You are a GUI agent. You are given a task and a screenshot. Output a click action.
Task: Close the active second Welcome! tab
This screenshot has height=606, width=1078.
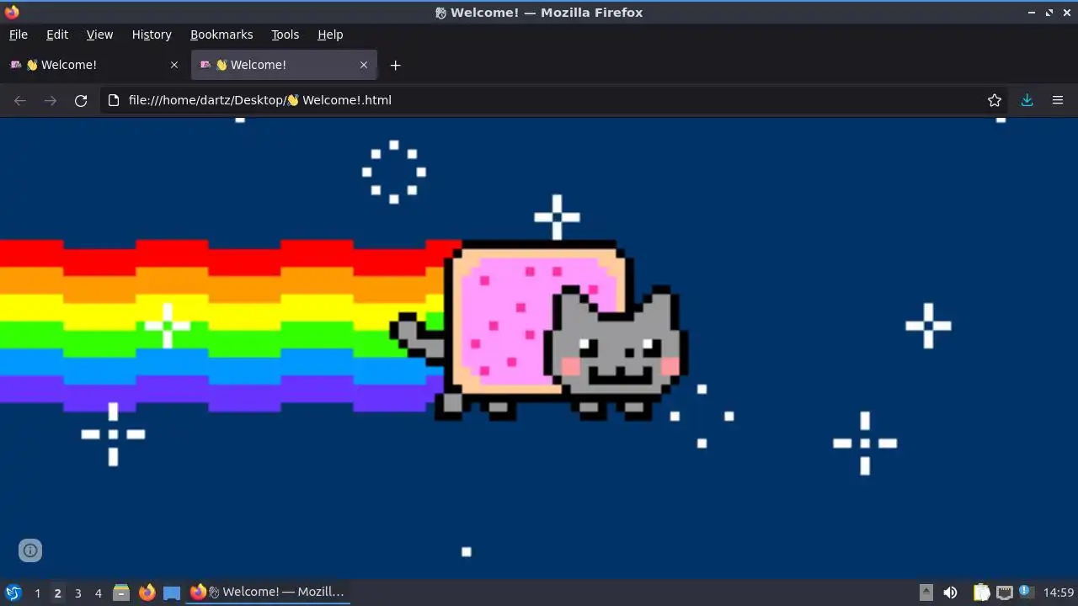click(364, 65)
